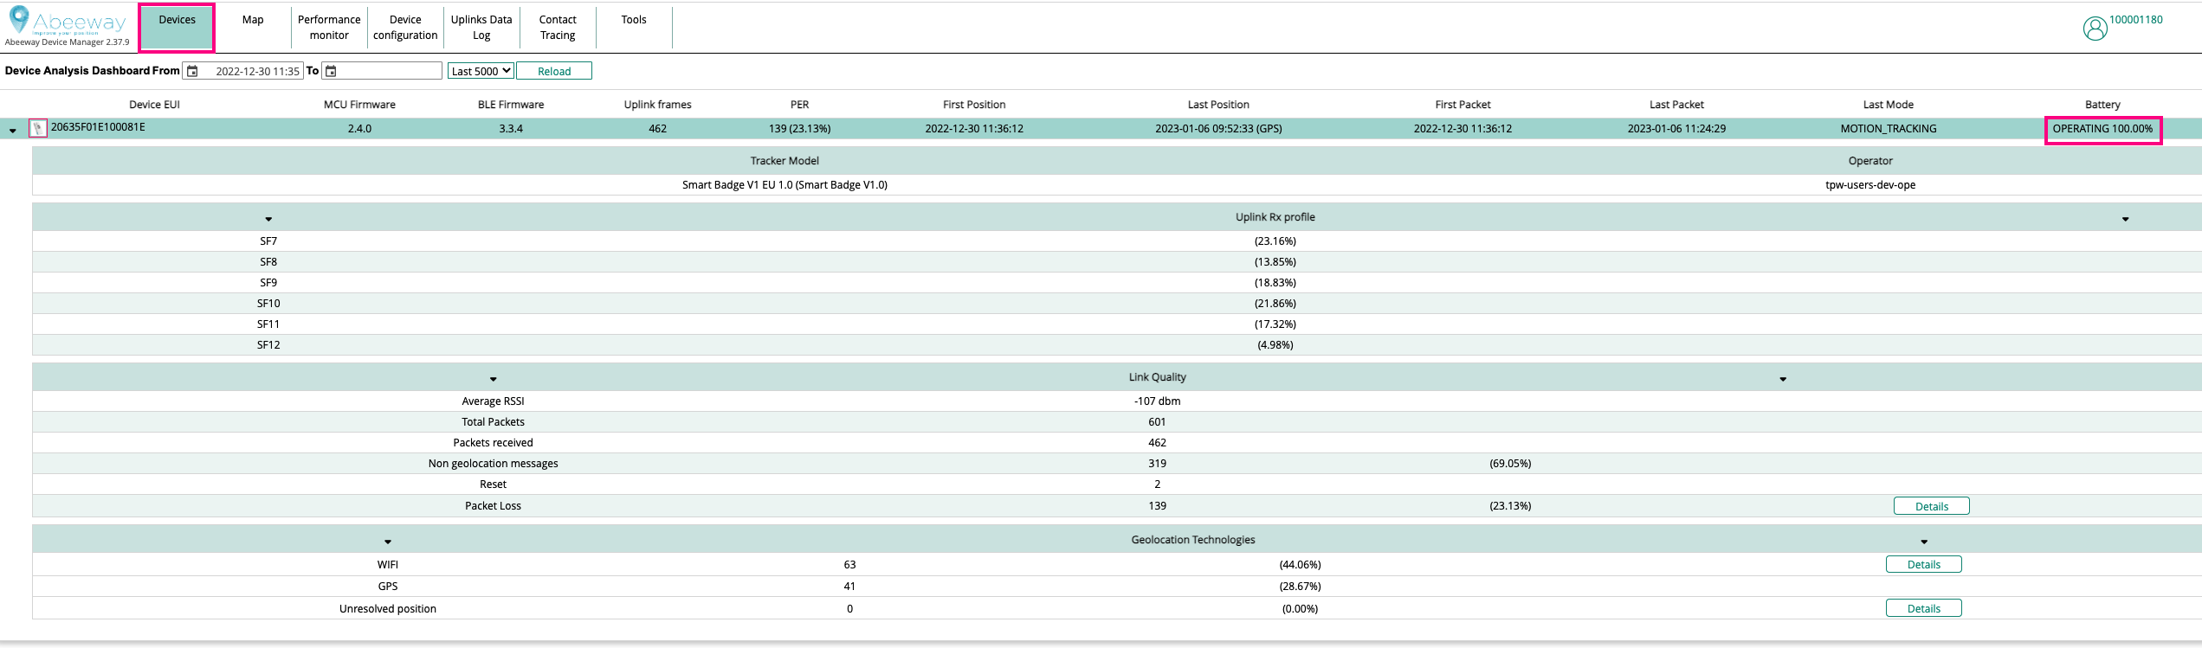Collapse Uplink Rx profile via left arrow
This screenshot has width=2202, height=648.
(268, 219)
